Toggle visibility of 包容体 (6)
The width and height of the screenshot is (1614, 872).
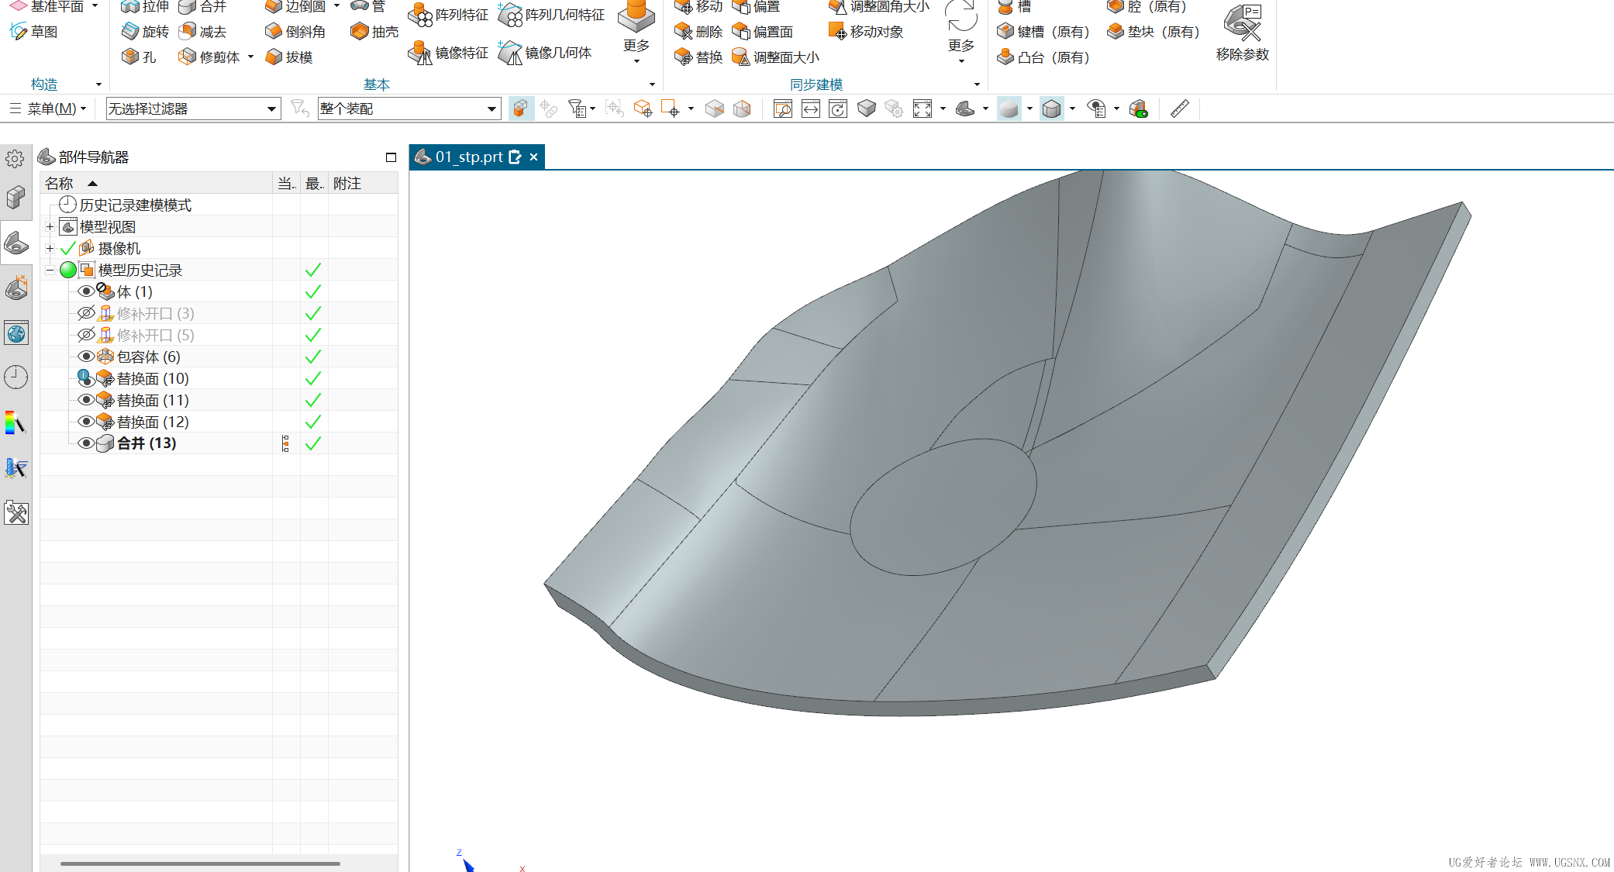[x=86, y=356]
